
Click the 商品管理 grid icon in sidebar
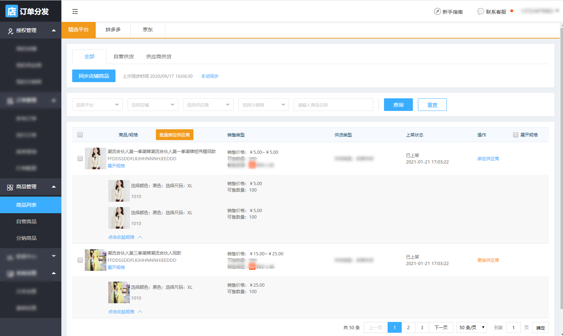(10, 187)
